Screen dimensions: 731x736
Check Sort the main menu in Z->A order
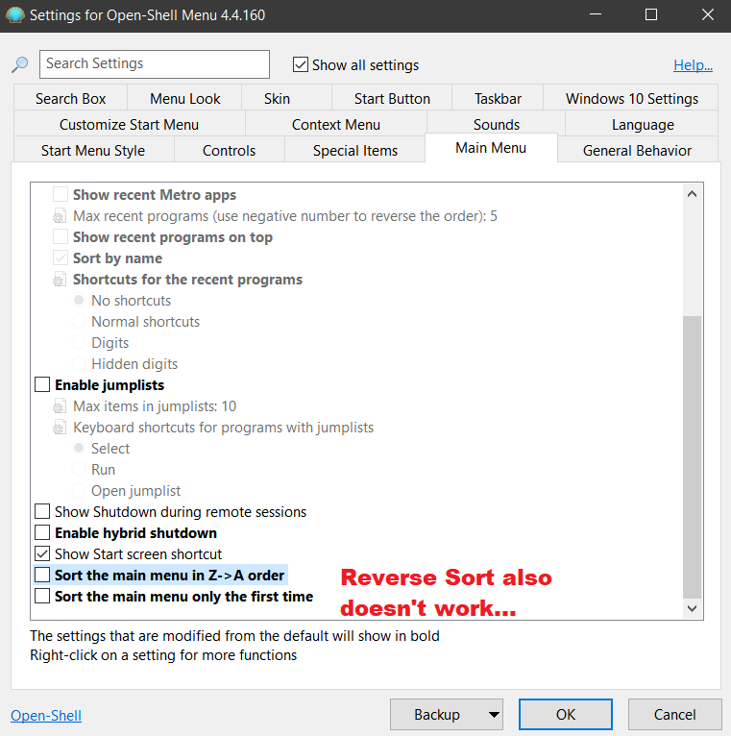(x=42, y=575)
